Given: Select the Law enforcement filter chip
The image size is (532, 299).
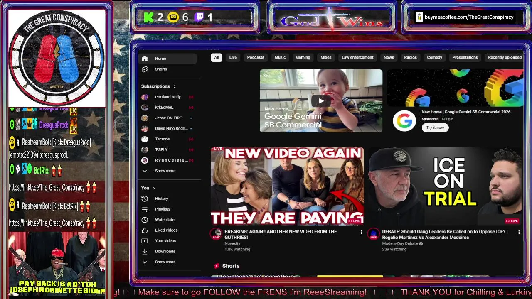Looking at the screenshot, I should point(357,57).
